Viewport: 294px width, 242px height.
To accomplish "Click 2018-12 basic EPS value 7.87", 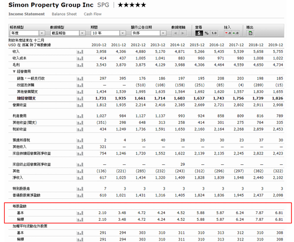I will tap(259, 213).
